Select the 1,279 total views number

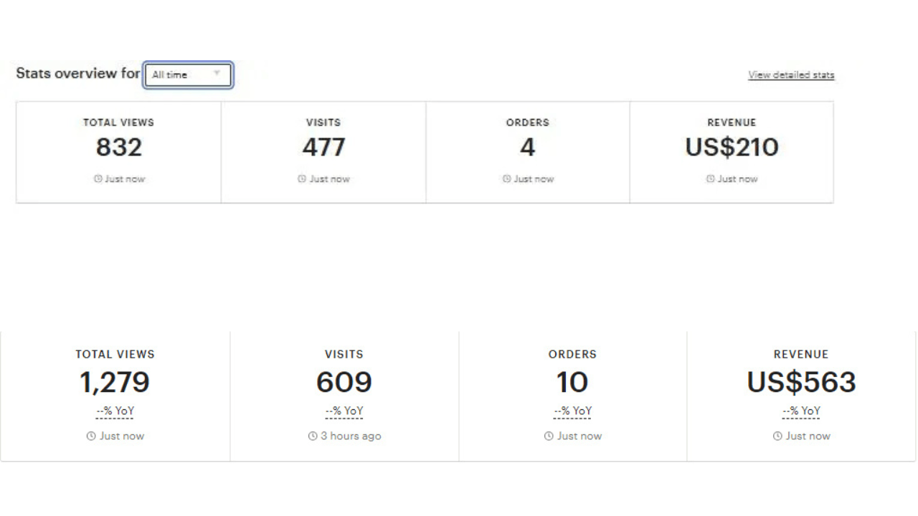tap(115, 382)
